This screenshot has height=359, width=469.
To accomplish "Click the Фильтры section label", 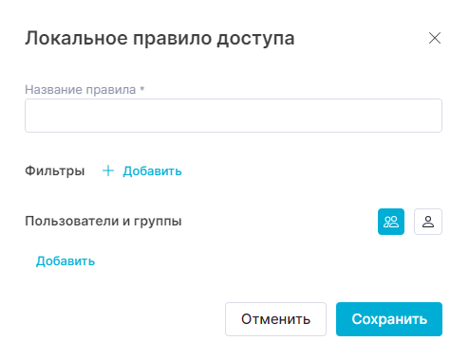I will click(x=55, y=171).
